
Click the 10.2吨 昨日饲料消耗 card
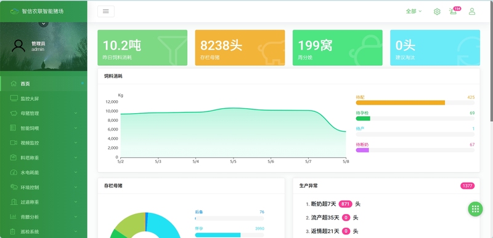coord(142,48)
